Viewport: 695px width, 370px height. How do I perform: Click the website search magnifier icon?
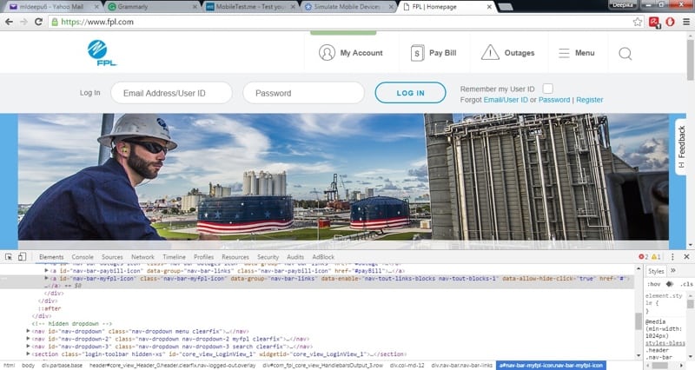pyautogui.click(x=625, y=54)
